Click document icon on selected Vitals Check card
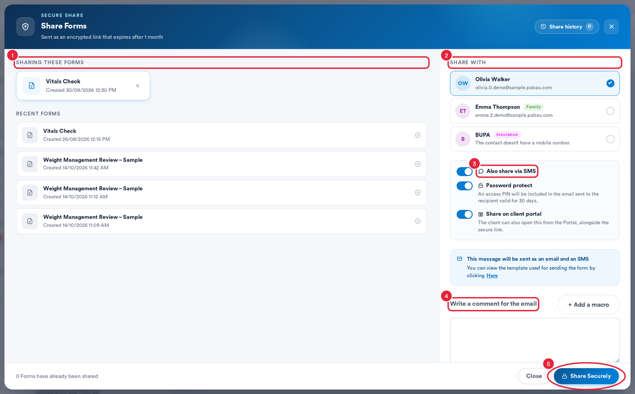This screenshot has width=635, height=394. pos(31,86)
